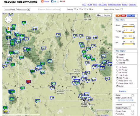Zoom the map in with plus button

point(9,34)
